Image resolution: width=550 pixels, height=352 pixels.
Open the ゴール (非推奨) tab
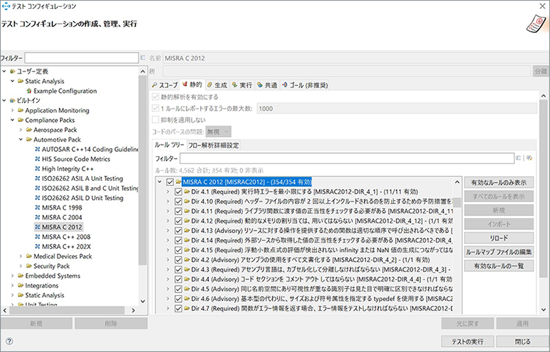(x=305, y=85)
